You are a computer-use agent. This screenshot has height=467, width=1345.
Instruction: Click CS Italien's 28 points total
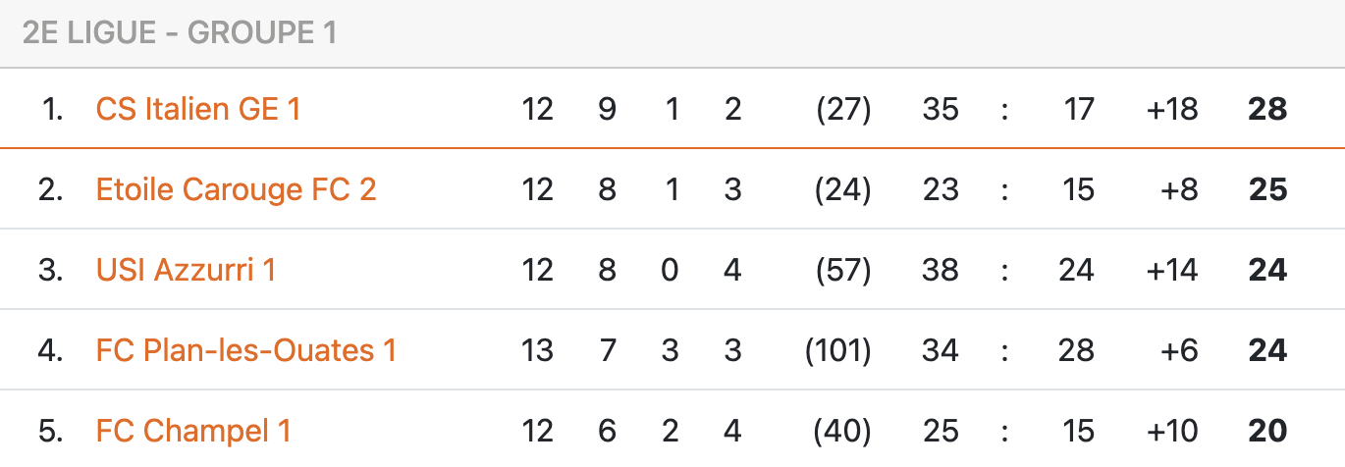click(x=1266, y=109)
